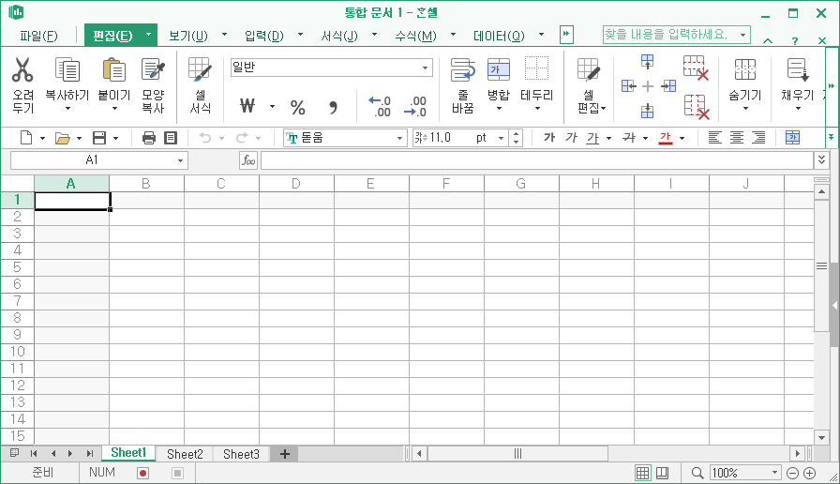Open the Format (서식) menu
Screen dimensions: 840x484
[x=339, y=36]
